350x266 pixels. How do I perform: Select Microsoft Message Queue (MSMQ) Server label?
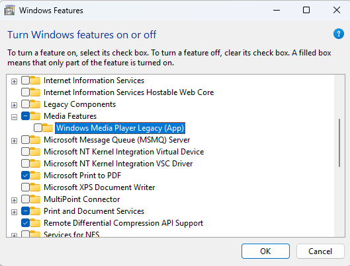click(x=117, y=140)
